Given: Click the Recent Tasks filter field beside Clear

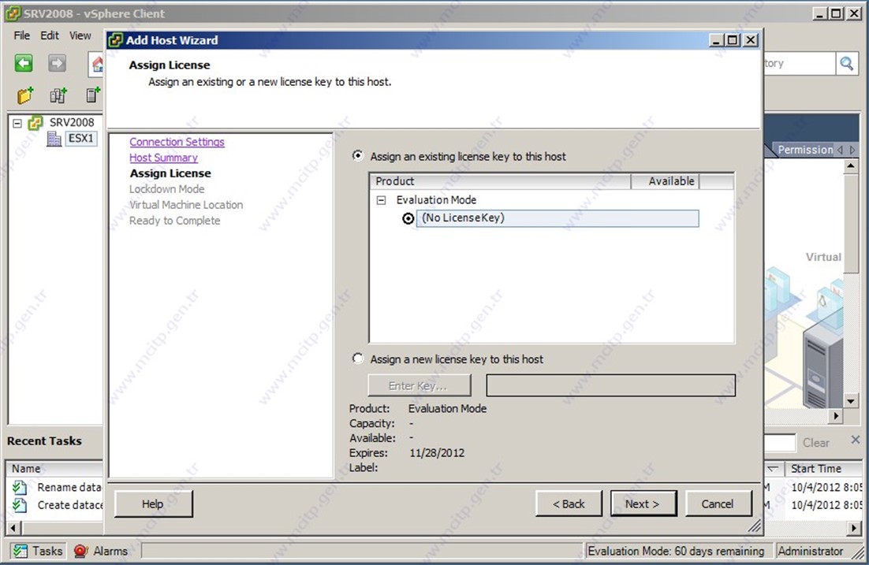Looking at the screenshot, I should coord(779,443).
